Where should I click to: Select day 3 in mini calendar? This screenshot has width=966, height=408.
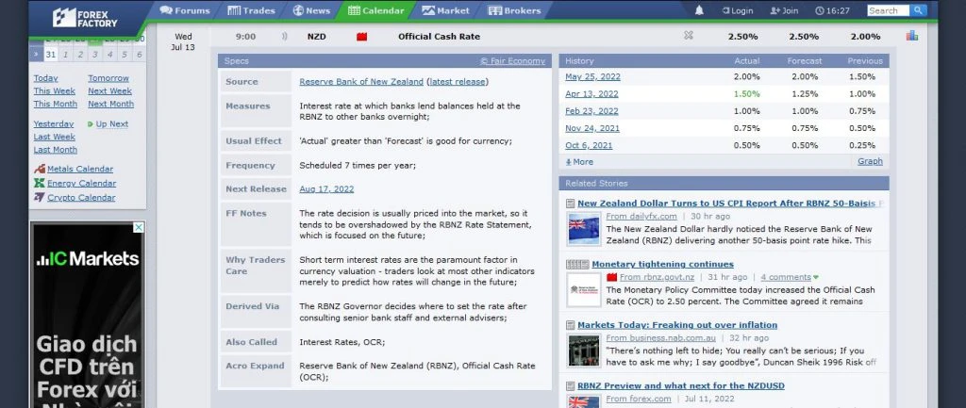click(95, 55)
